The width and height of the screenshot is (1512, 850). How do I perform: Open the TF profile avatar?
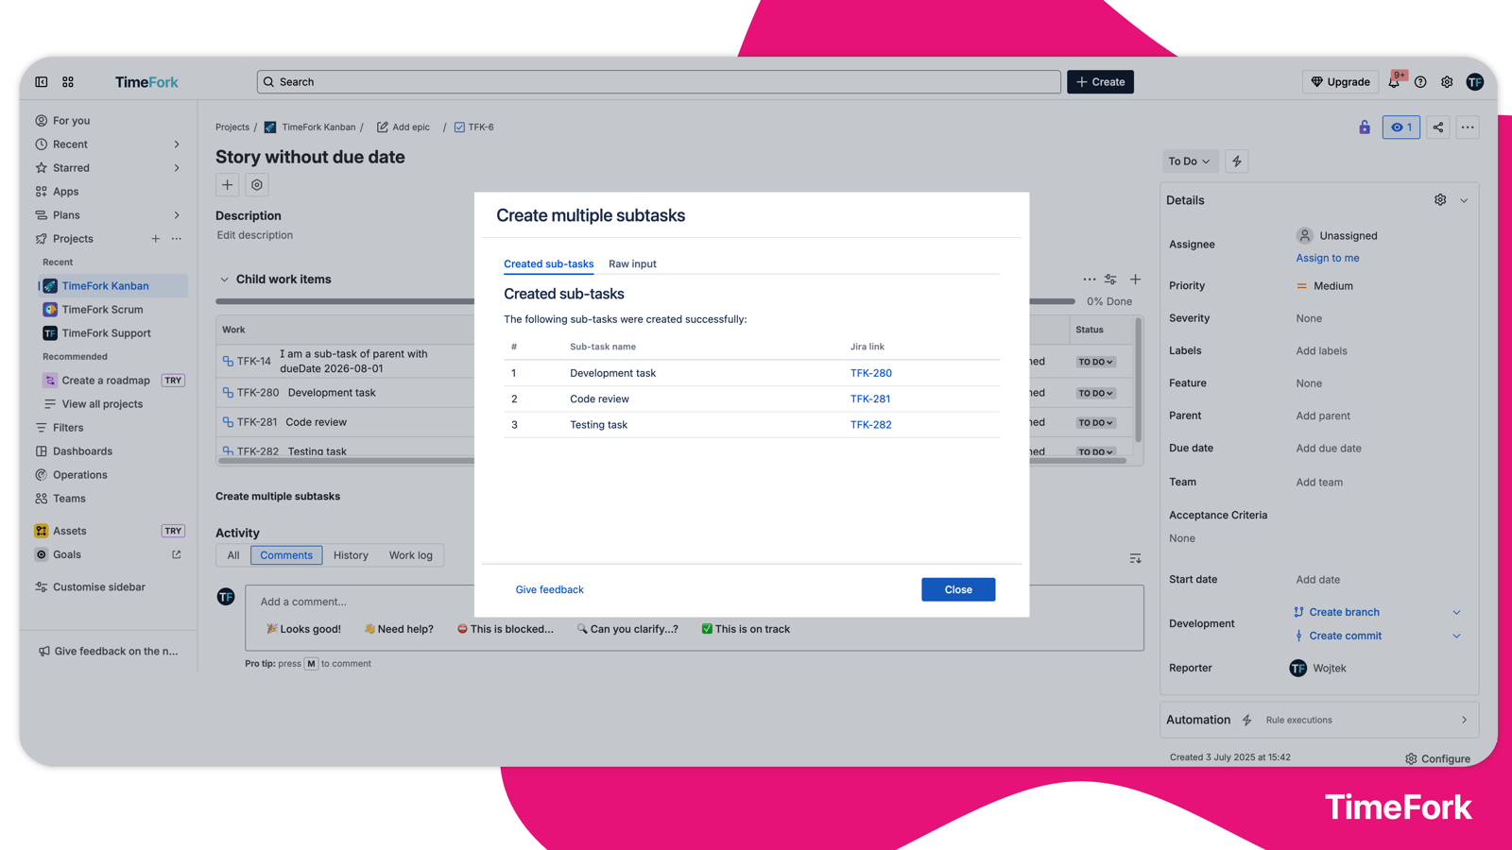1475,82
